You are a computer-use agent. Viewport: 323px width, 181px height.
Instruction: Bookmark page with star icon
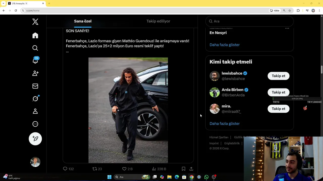click(x=290, y=11)
